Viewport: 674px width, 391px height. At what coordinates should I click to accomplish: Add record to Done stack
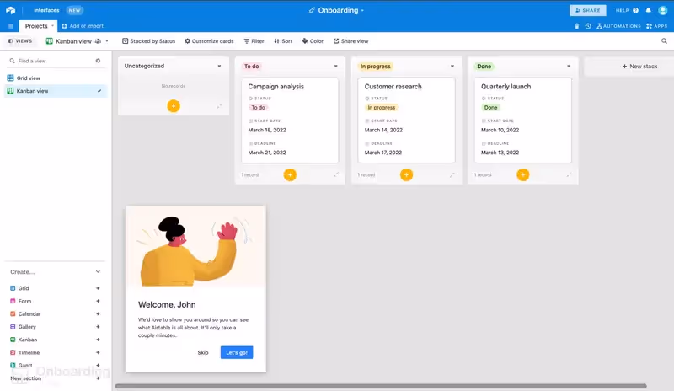(523, 174)
